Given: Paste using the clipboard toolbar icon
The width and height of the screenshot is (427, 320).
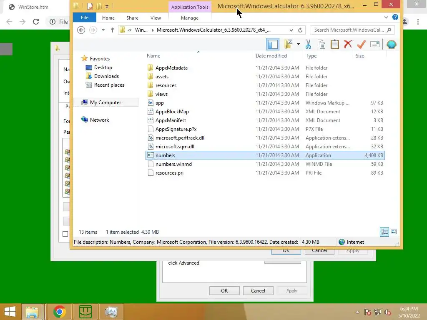Looking at the screenshot, I should click(x=335, y=44).
